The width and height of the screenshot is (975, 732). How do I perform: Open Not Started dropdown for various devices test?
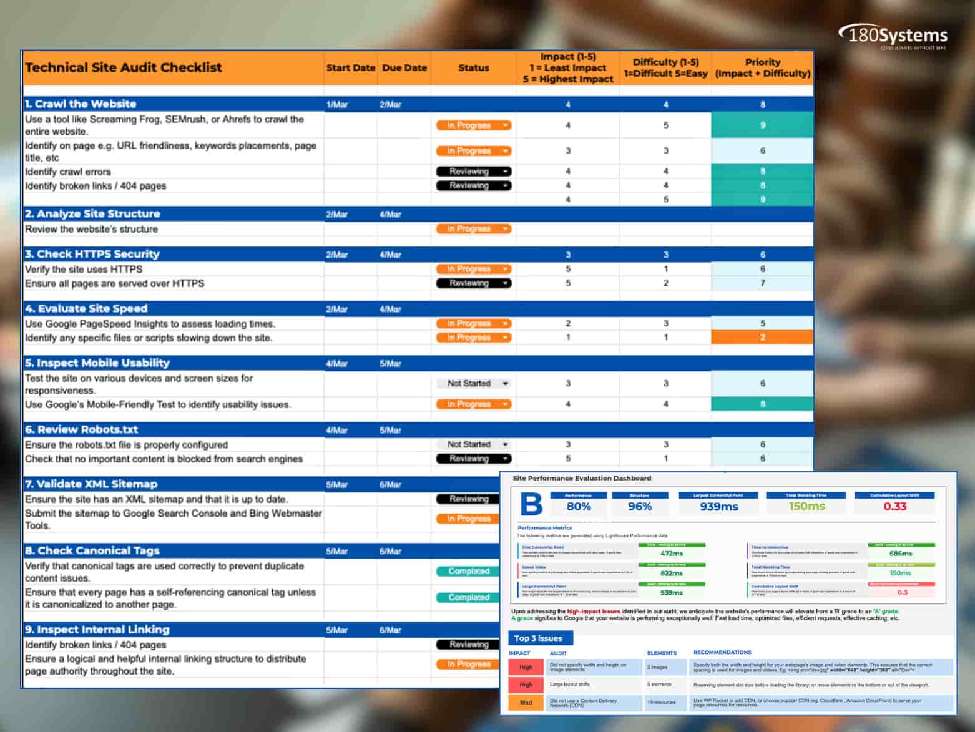pyautogui.click(x=474, y=384)
